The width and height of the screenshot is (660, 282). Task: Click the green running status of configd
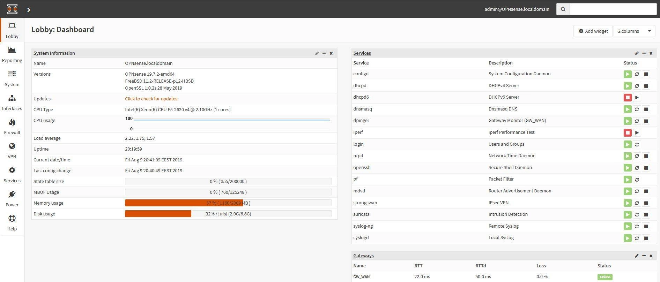(x=628, y=74)
